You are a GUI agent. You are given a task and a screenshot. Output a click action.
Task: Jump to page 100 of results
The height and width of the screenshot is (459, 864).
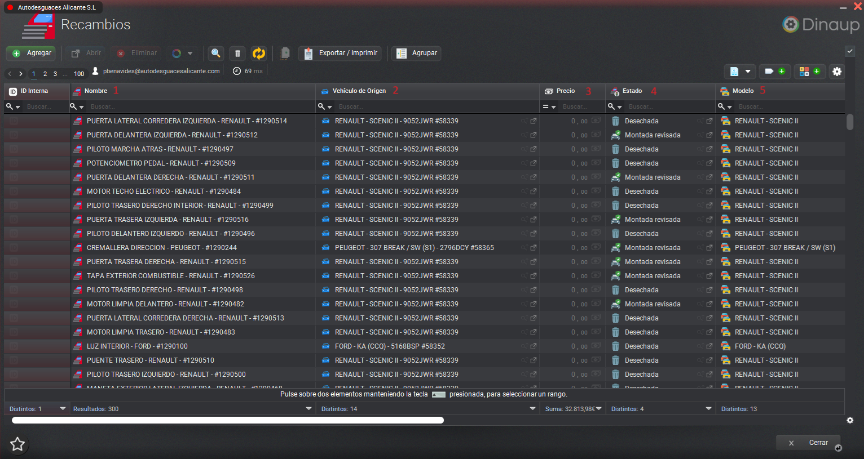[x=79, y=74]
